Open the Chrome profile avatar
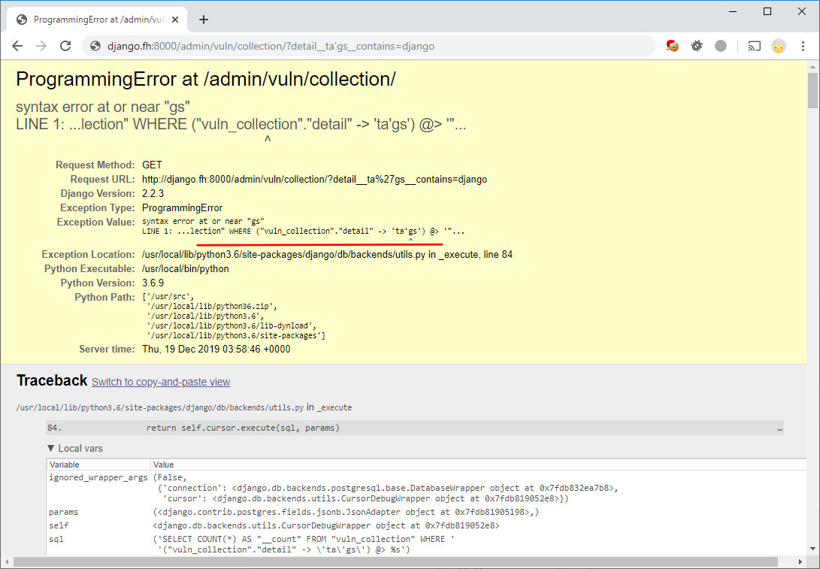This screenshot has width=820, height=569. (779, 46)
